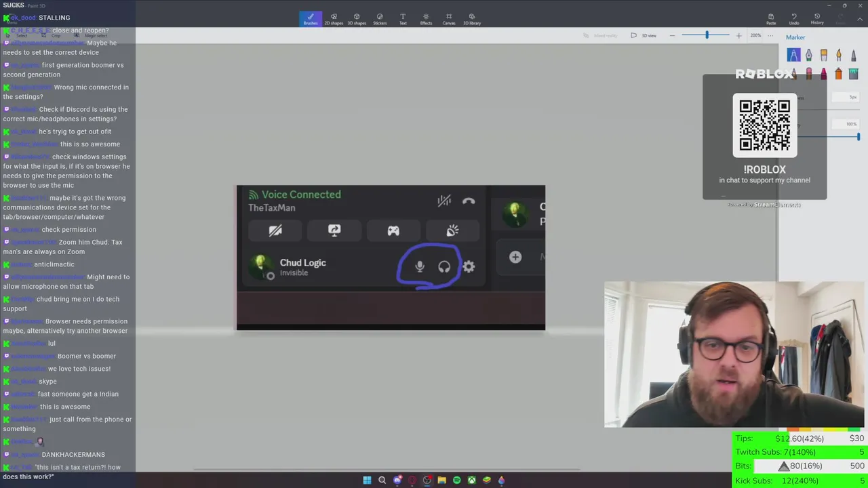Open Windows taskbar search
This screenshot has width=868, height=488.
(x=382, y=480)
